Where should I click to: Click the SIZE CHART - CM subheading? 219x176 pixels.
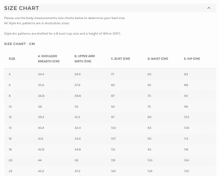20,44
